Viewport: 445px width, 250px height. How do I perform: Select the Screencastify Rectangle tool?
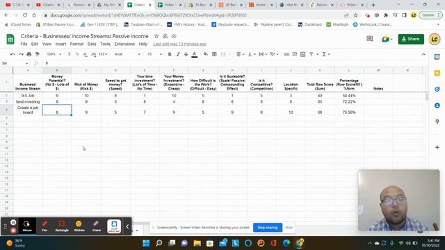[62, 226]
